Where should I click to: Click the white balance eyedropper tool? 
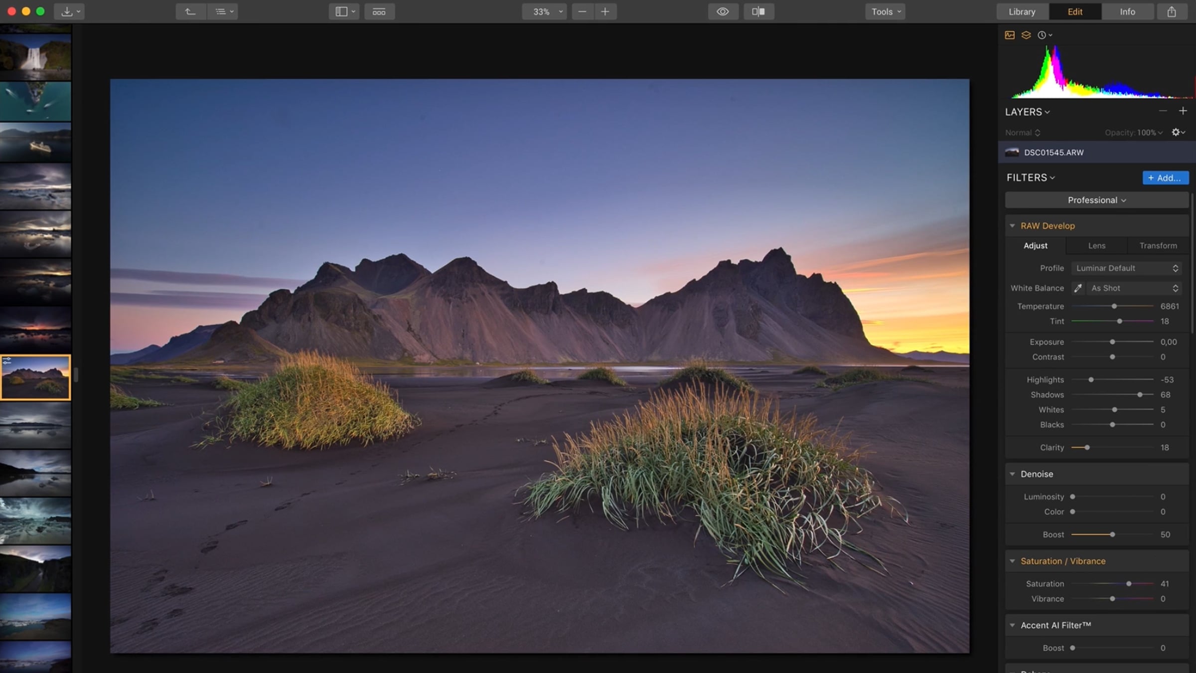click(1078, 288)
